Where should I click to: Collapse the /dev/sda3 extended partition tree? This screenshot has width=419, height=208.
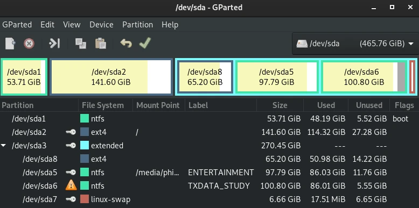tap(3, 146)
